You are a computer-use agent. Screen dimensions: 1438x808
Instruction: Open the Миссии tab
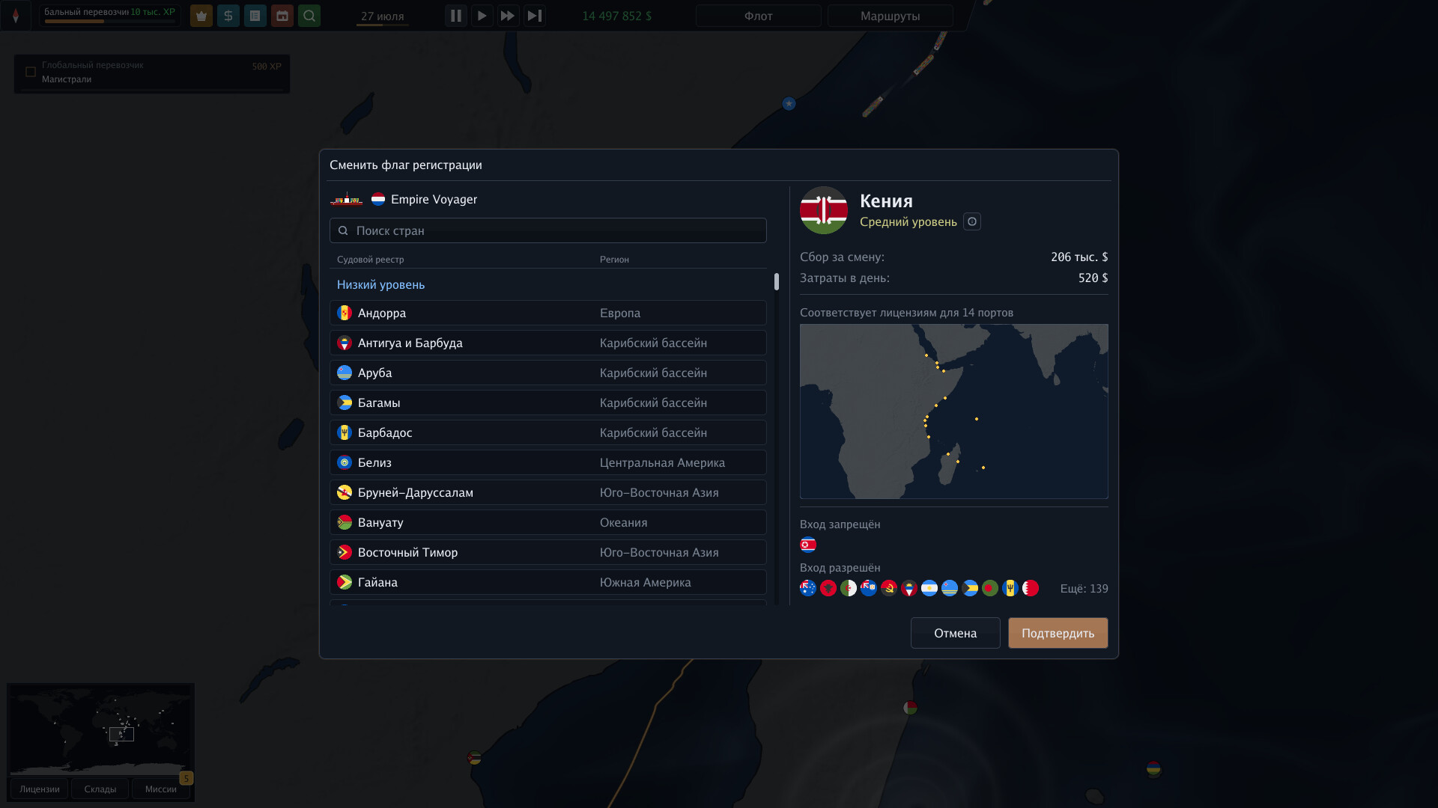pos(161,789)
